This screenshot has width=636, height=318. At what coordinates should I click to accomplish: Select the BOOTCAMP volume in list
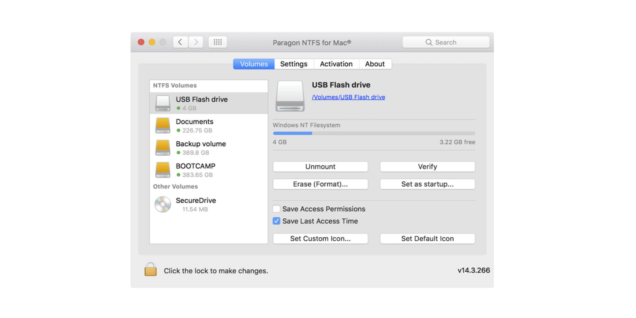[196, 170]
